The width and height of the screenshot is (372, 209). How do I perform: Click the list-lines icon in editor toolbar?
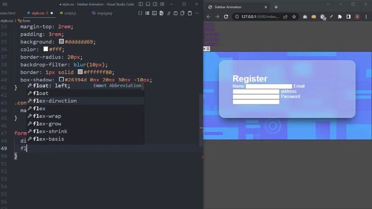tap(147, 13)
